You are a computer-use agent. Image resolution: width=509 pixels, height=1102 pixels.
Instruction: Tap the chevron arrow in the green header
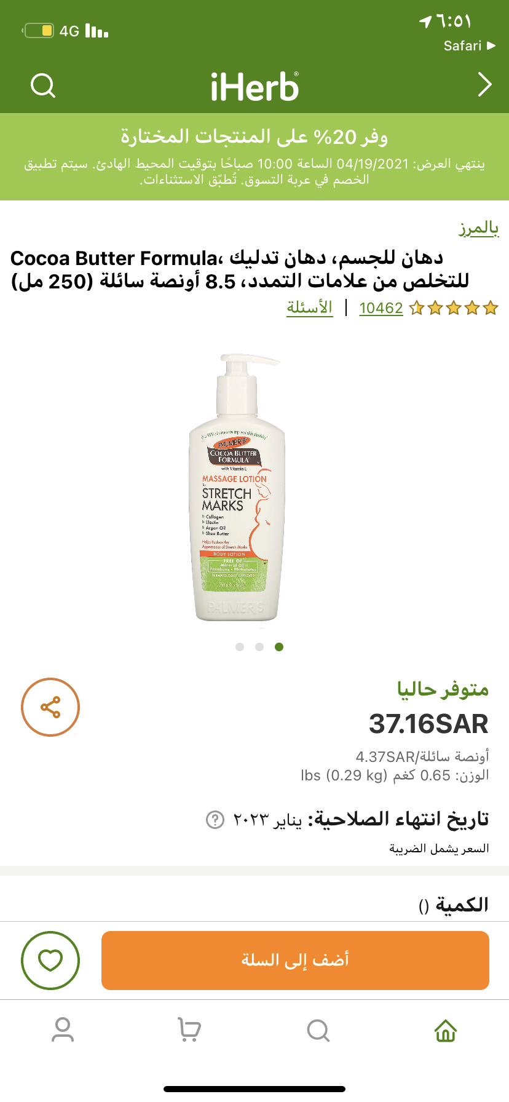pos(484,85)
